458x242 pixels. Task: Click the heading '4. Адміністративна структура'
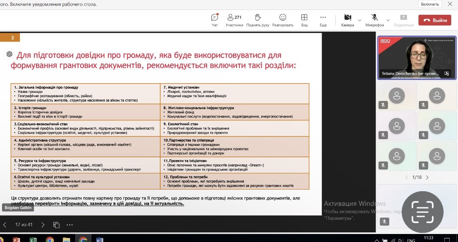[40, 140]
